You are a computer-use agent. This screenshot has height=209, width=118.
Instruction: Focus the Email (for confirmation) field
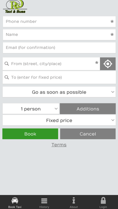pyautogui.click(x=59, y=48)
